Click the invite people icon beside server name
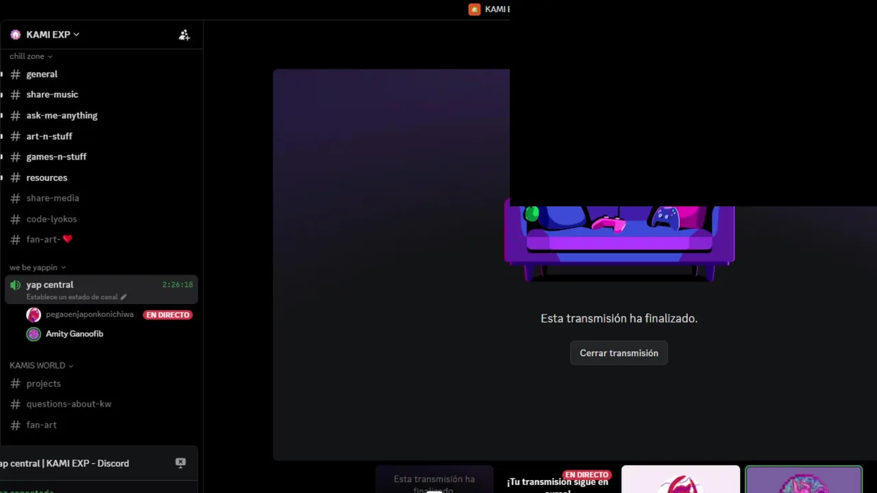The height and width of the screenshot is (493, 877). (x=184, y=35)
